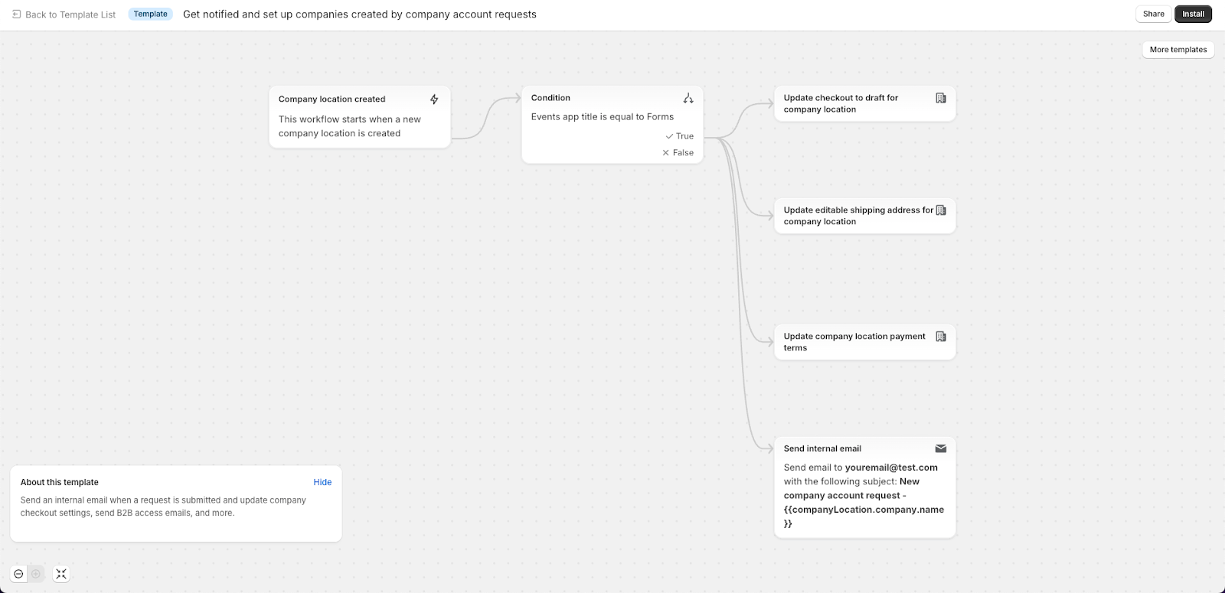1225x593 pixels.
Task: Select the Condition card title
Action: click(x=550, y=98)
